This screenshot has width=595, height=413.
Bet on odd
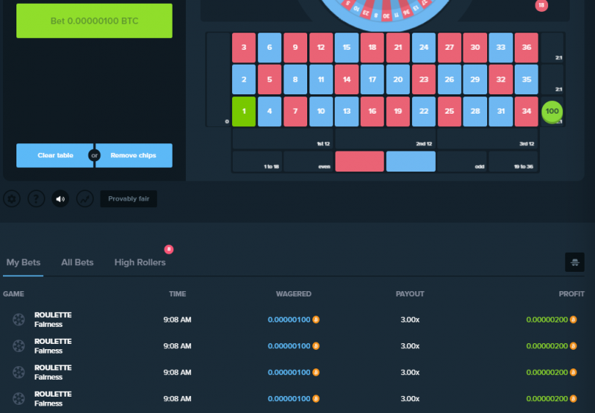(x=462, y=161)
